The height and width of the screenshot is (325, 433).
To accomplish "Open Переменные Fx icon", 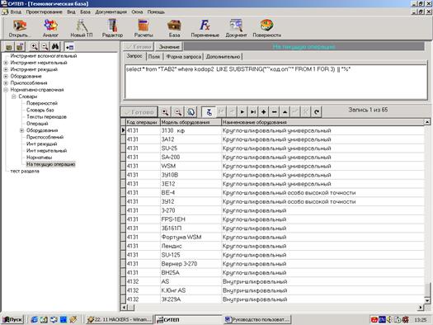I will click(x=205, y=28).
